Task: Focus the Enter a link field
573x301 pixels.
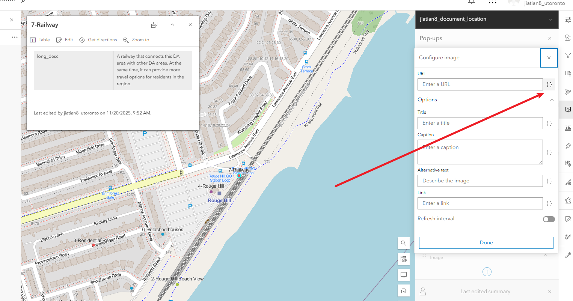Action: point(480,203)
